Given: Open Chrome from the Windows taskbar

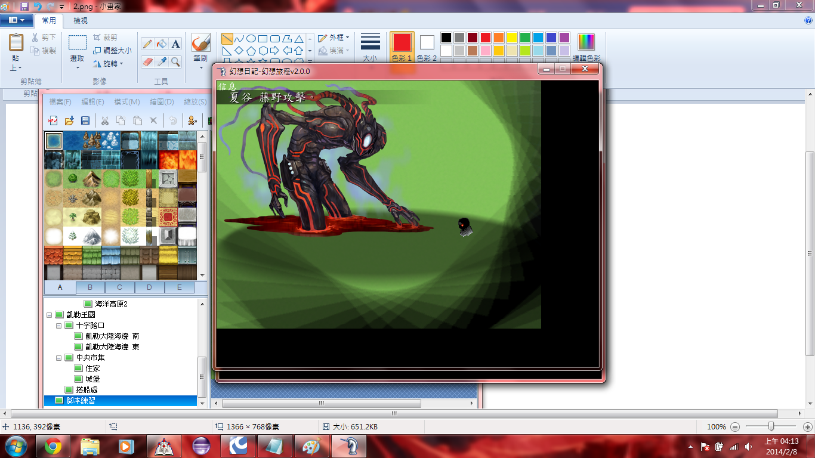Looking at the screenshot, I should 53,446.
